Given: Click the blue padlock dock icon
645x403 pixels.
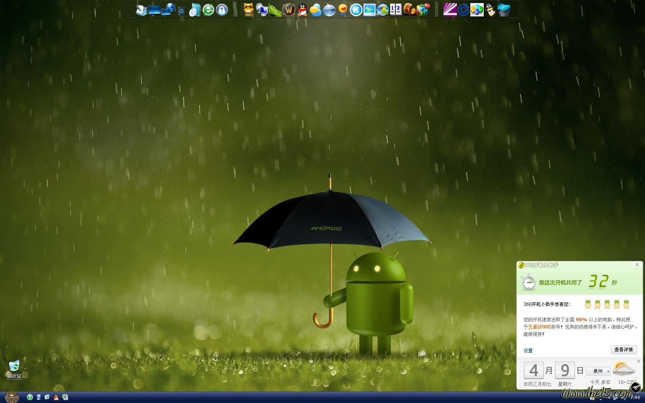Looking at the screenshot, I should click(222, 10).
